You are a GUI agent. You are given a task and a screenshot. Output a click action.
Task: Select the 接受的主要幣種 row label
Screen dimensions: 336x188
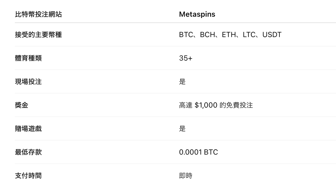[38, 34]
